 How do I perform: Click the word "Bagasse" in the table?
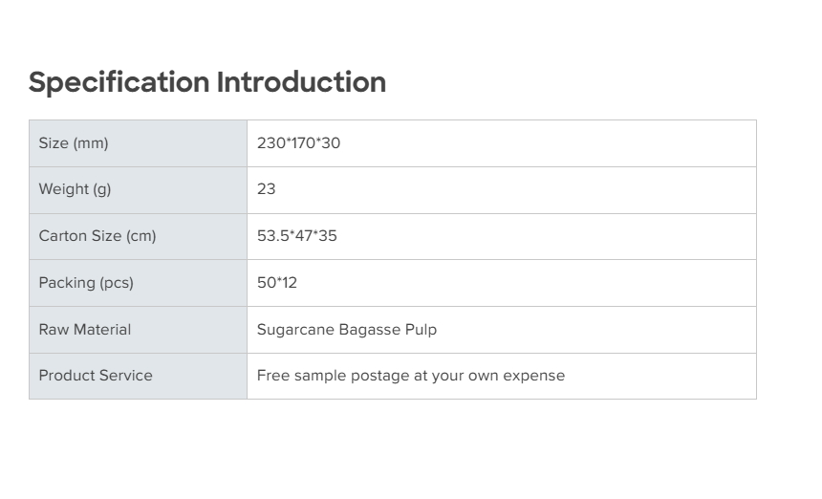click(369, 330)
